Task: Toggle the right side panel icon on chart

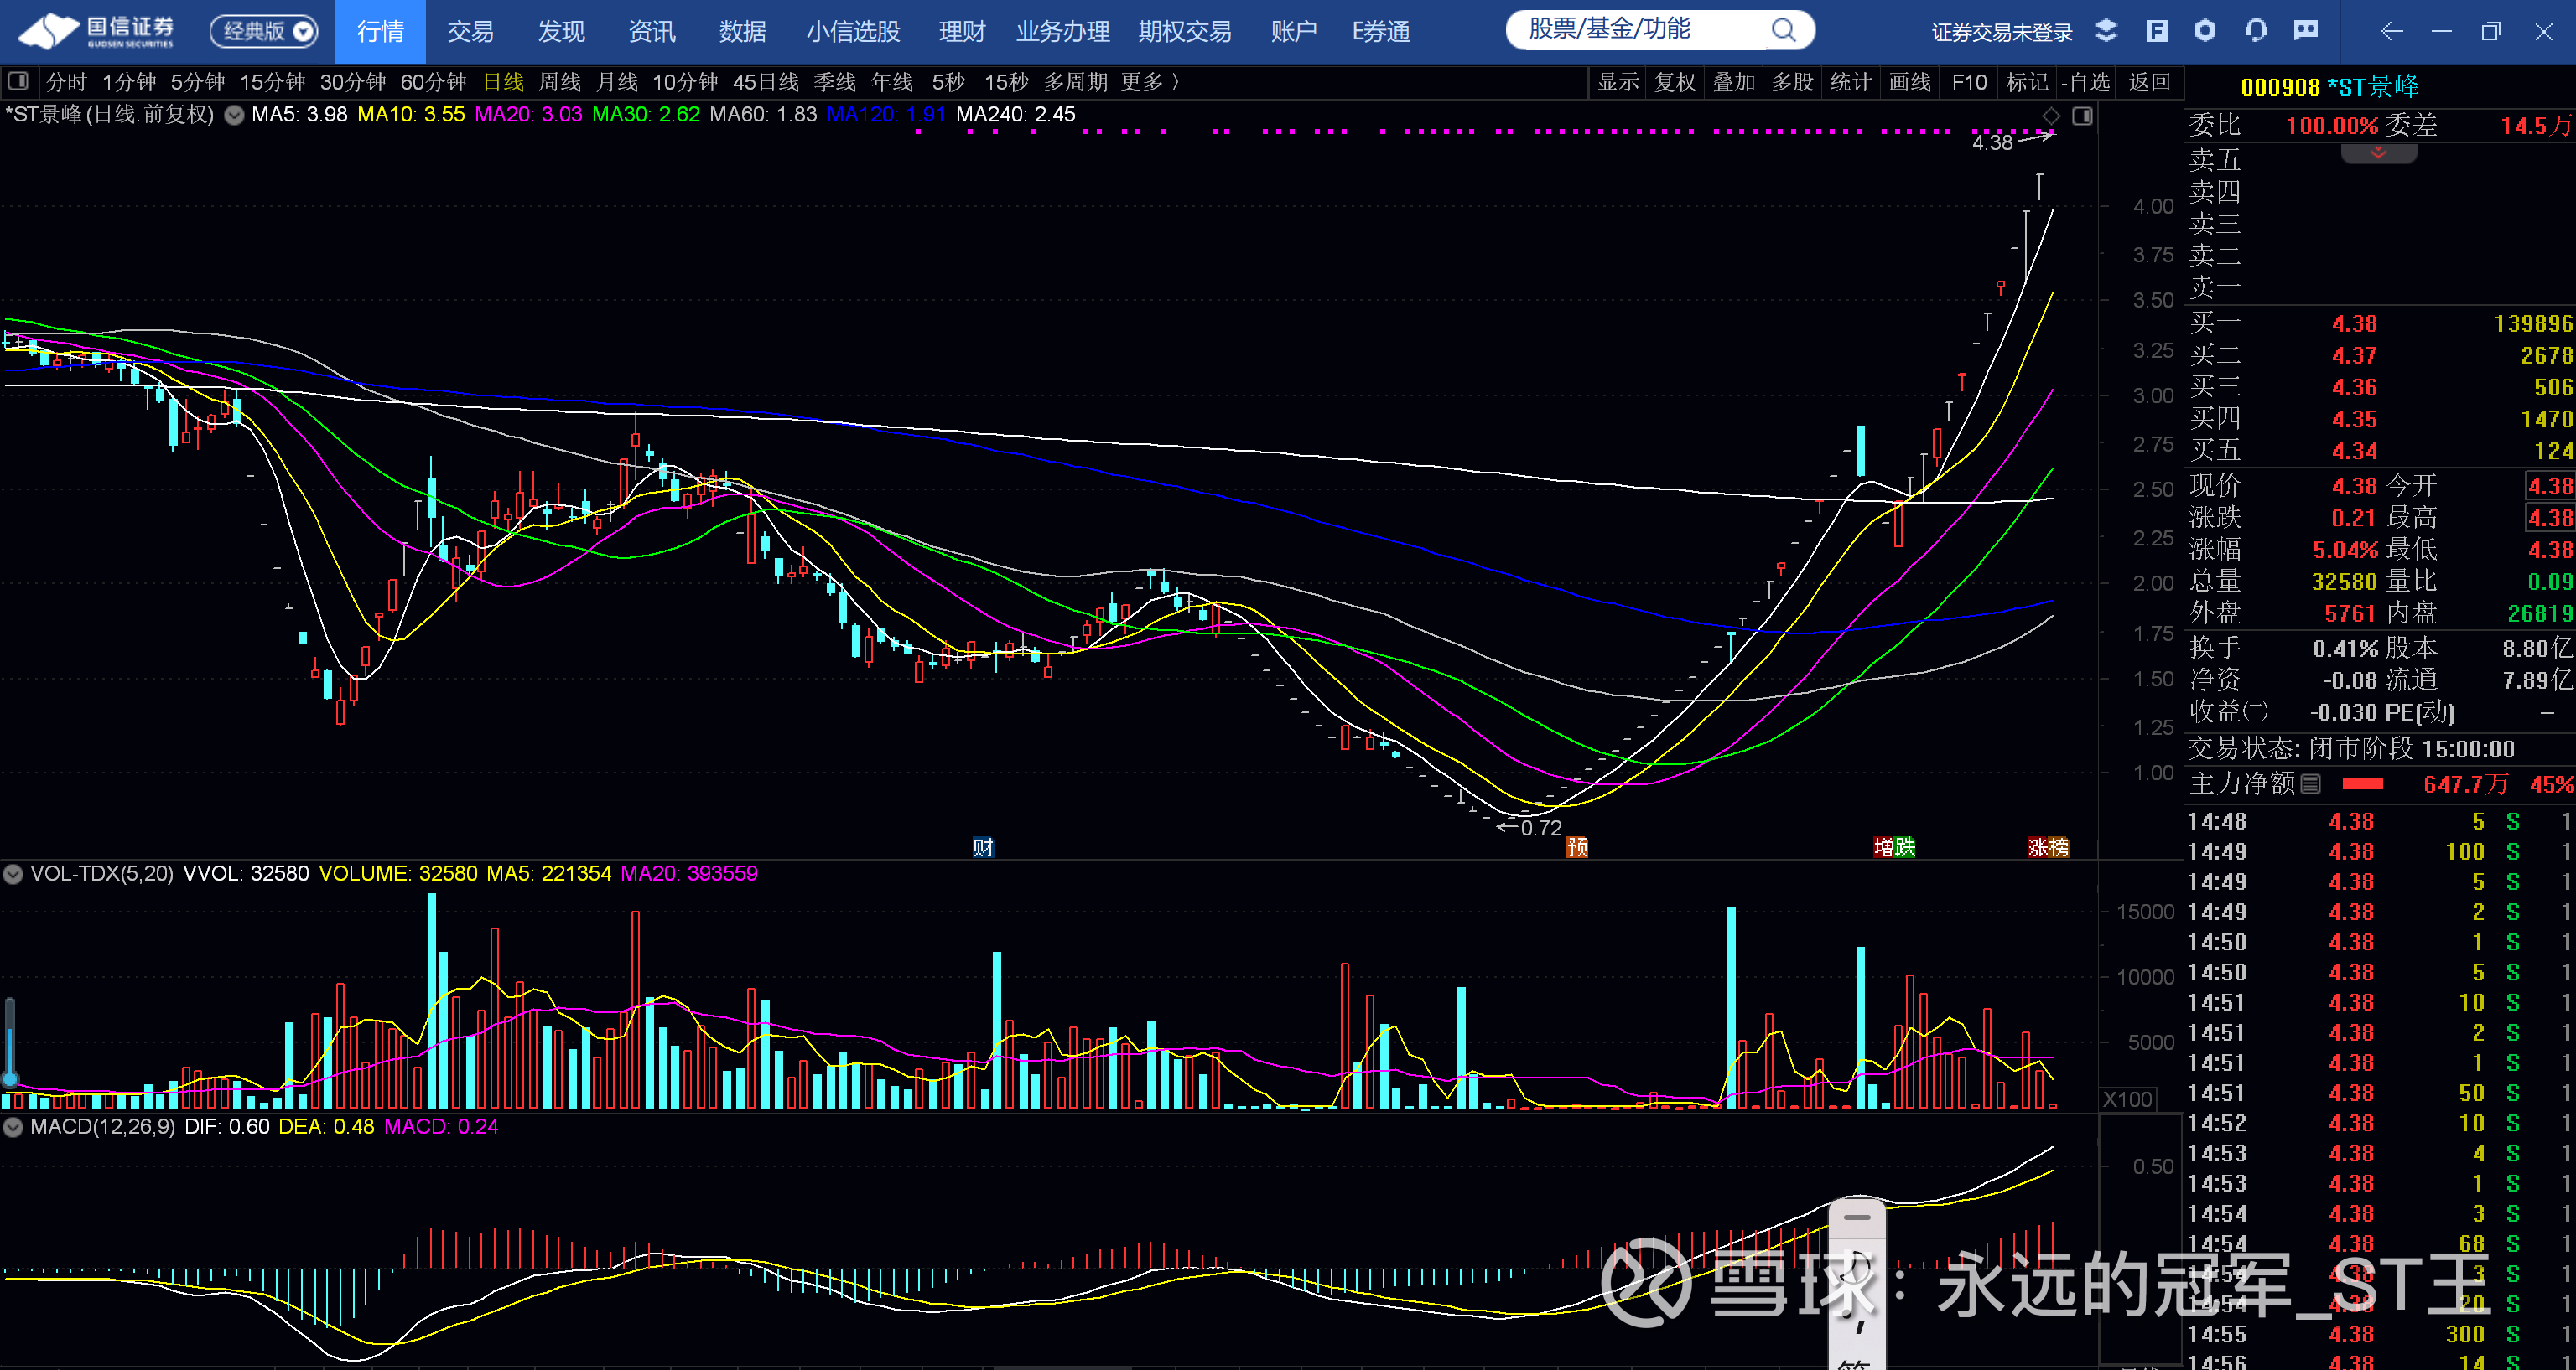Action: coord(2082,116)
